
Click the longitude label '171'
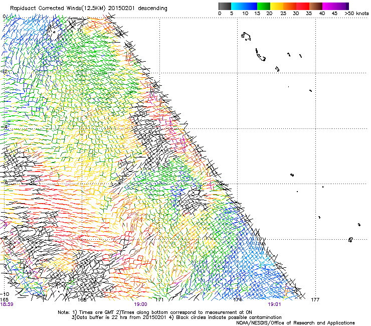(x=159, y=300)
